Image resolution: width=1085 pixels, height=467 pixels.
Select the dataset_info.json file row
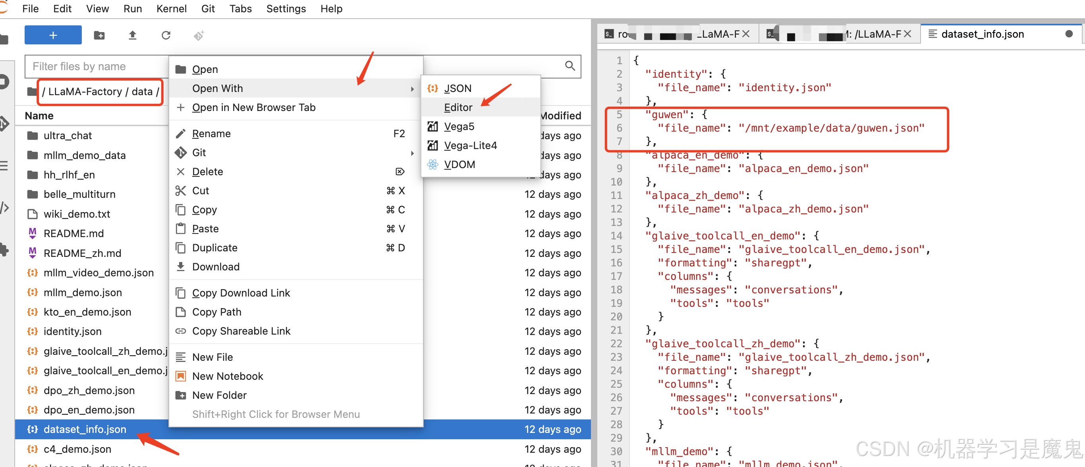[302, 430]
